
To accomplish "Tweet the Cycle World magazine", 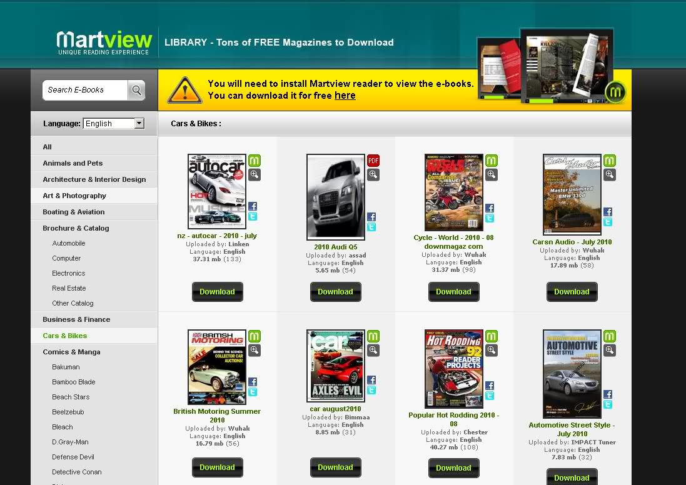I will (x=490, y=218).
